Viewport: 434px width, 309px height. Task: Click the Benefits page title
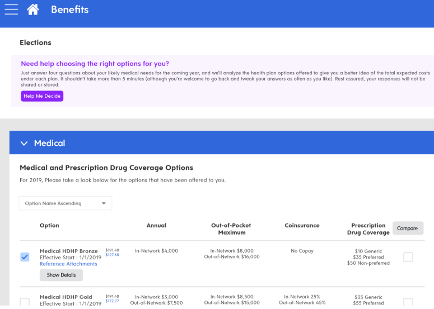(69, 9)
